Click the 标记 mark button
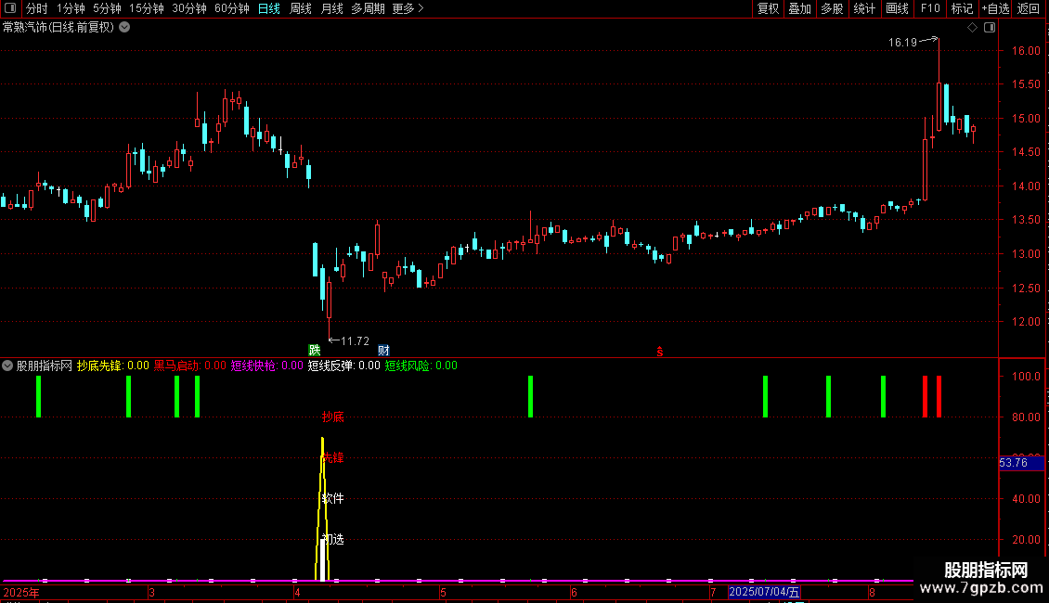 coord(962,8)
